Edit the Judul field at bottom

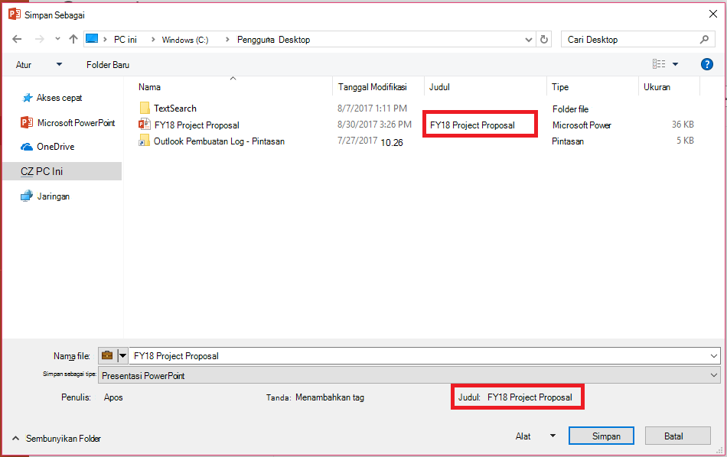pyautogui.click(x=530, y=397)
